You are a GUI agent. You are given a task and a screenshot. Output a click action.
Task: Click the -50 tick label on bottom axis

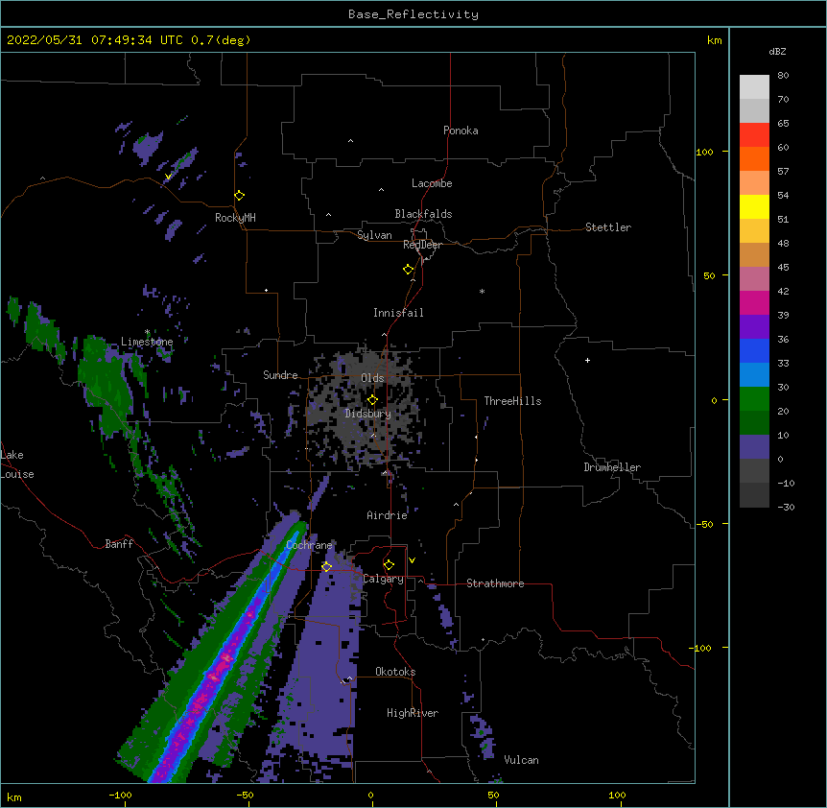(x=245, y=795)
